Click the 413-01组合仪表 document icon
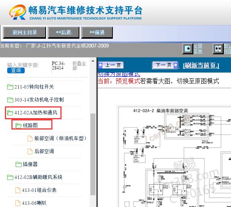The image size is (231, 207). click(x=18, y=190)
